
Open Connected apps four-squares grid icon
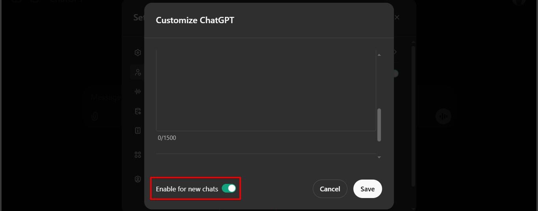138,155
